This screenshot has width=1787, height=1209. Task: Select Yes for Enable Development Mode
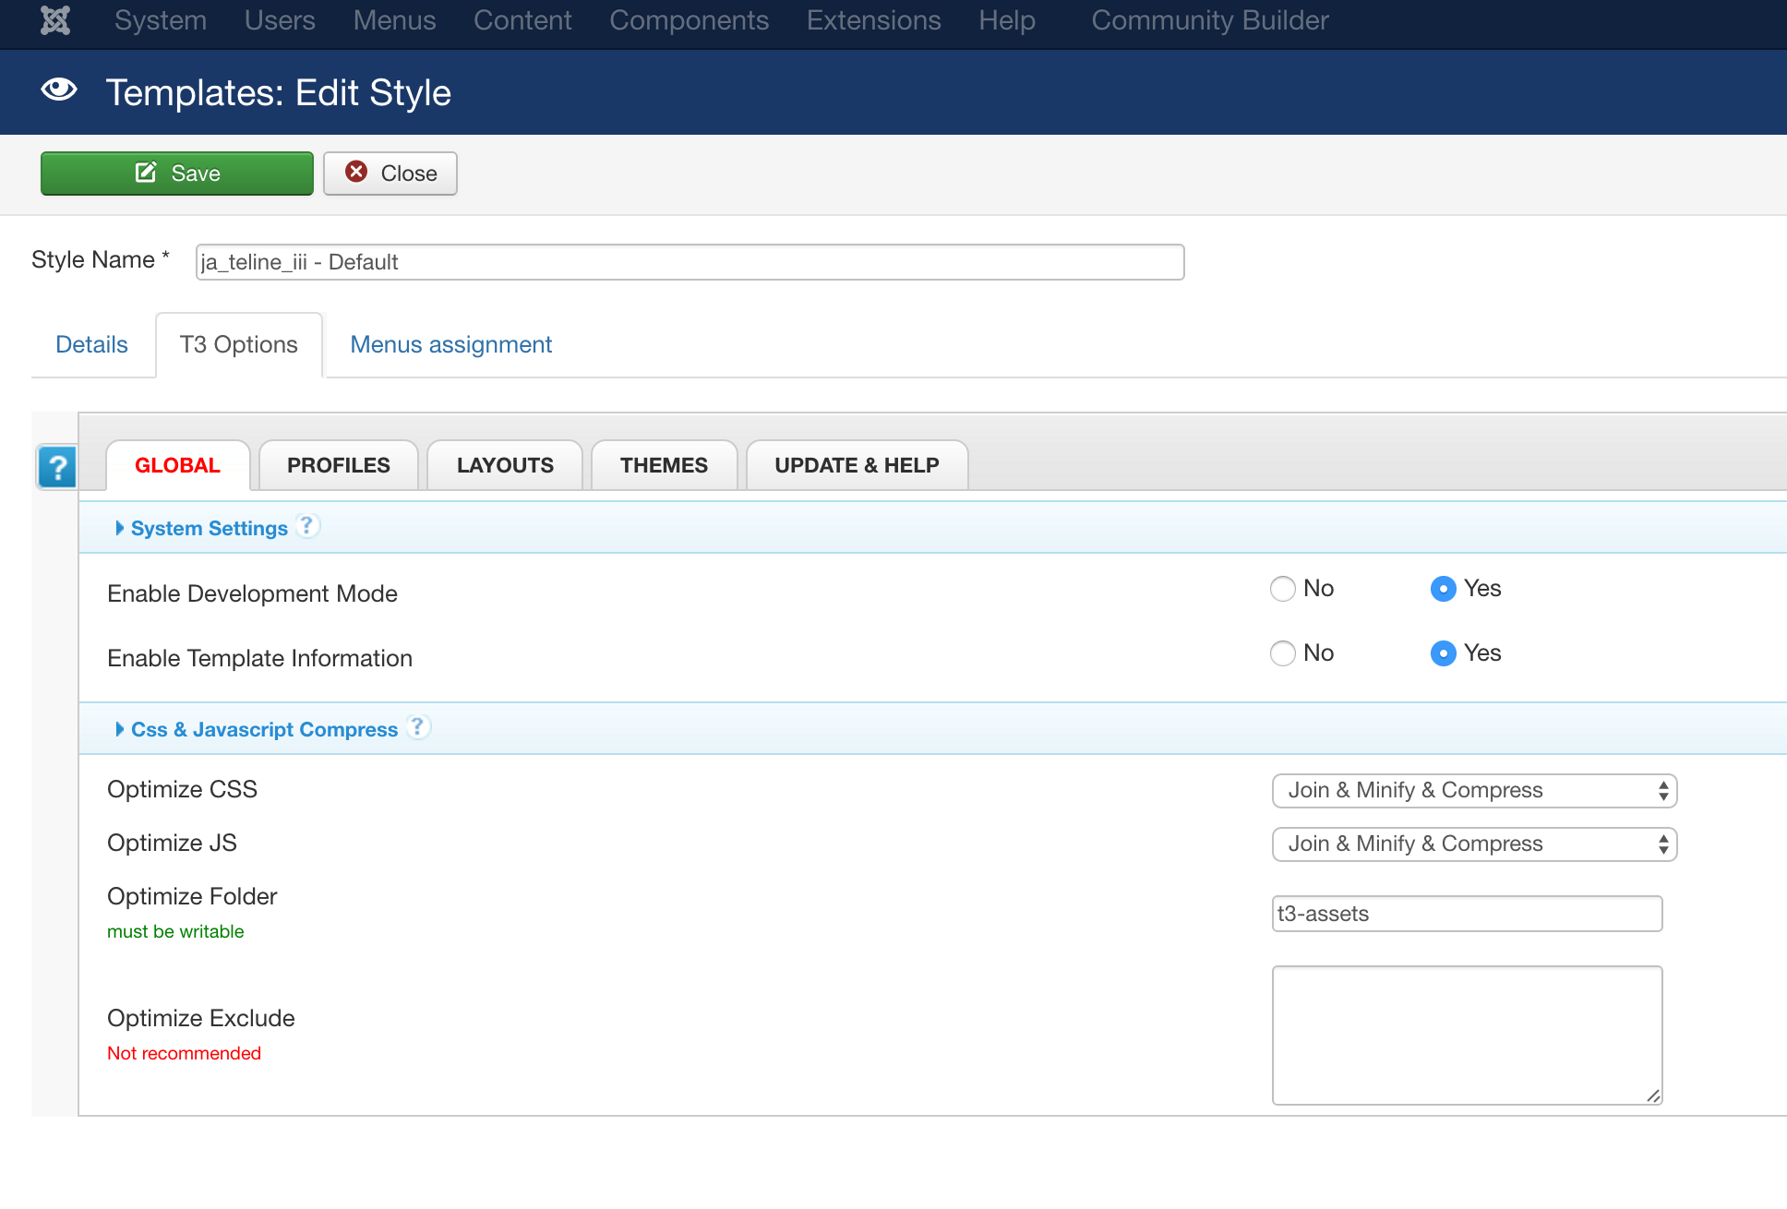tap(1443, 589)
